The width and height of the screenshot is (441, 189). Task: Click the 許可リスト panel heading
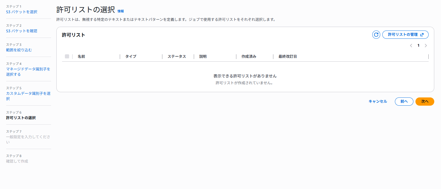73,35
